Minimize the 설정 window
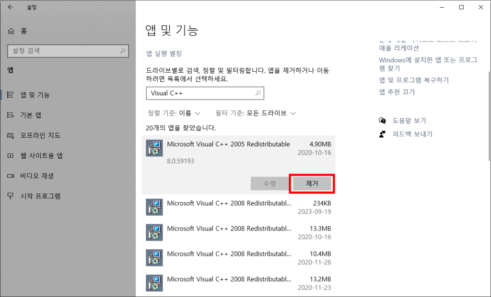The width and height of the screenshot is (491, 297). click(442, 7)
